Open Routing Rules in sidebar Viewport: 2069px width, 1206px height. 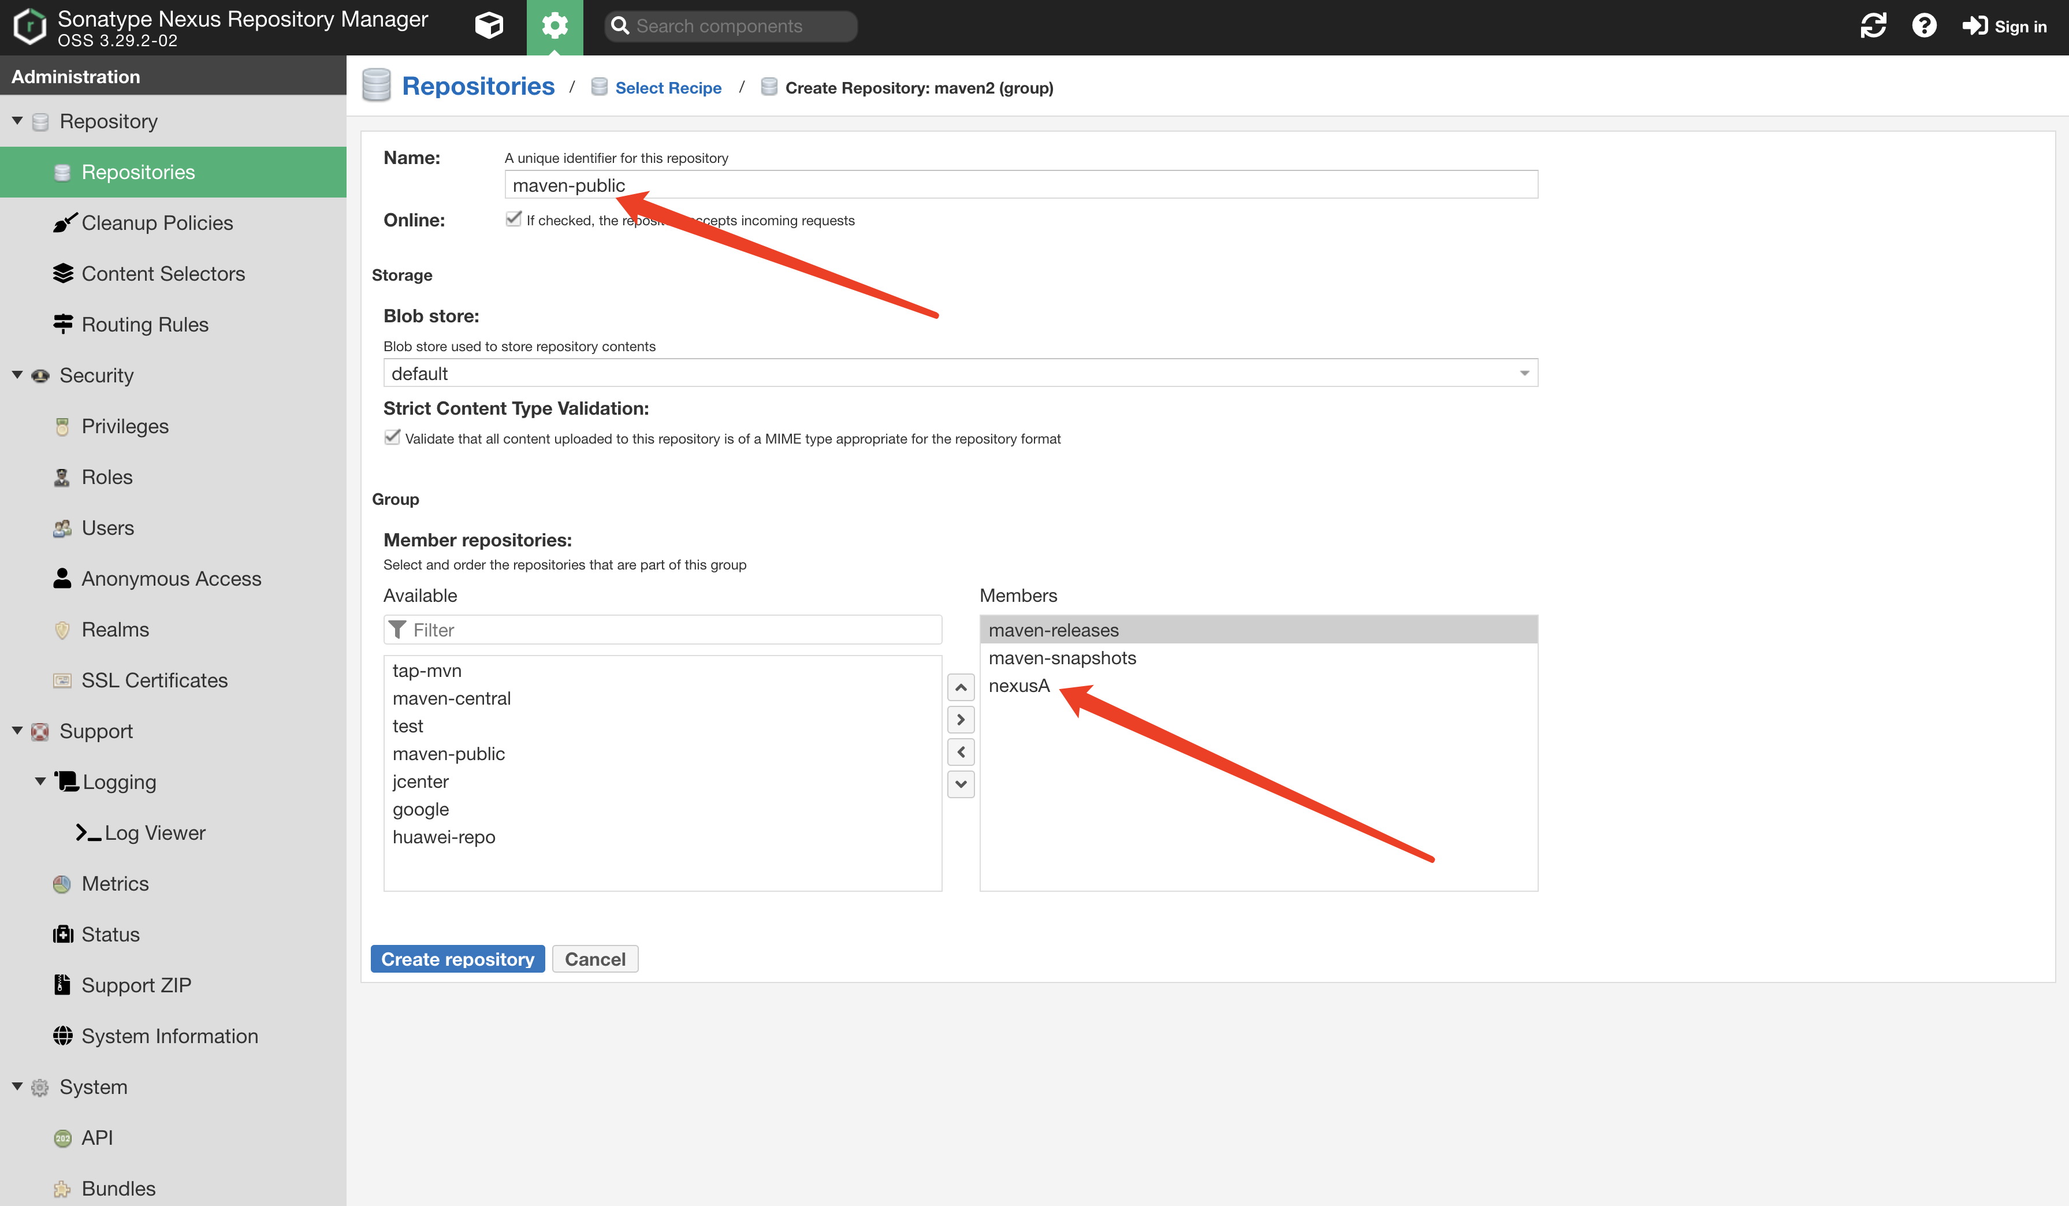(x=144, y=325)
